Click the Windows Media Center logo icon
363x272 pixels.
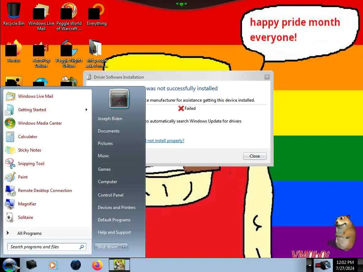coord(10,123)
